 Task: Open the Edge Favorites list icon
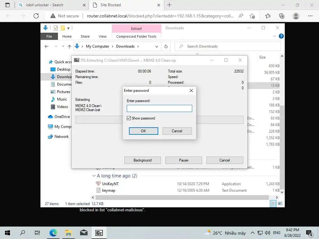click(268, 16)
